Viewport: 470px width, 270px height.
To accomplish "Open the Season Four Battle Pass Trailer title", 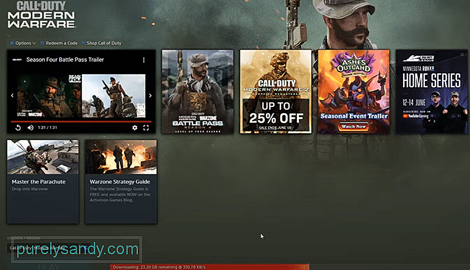I will coord(65,59).
